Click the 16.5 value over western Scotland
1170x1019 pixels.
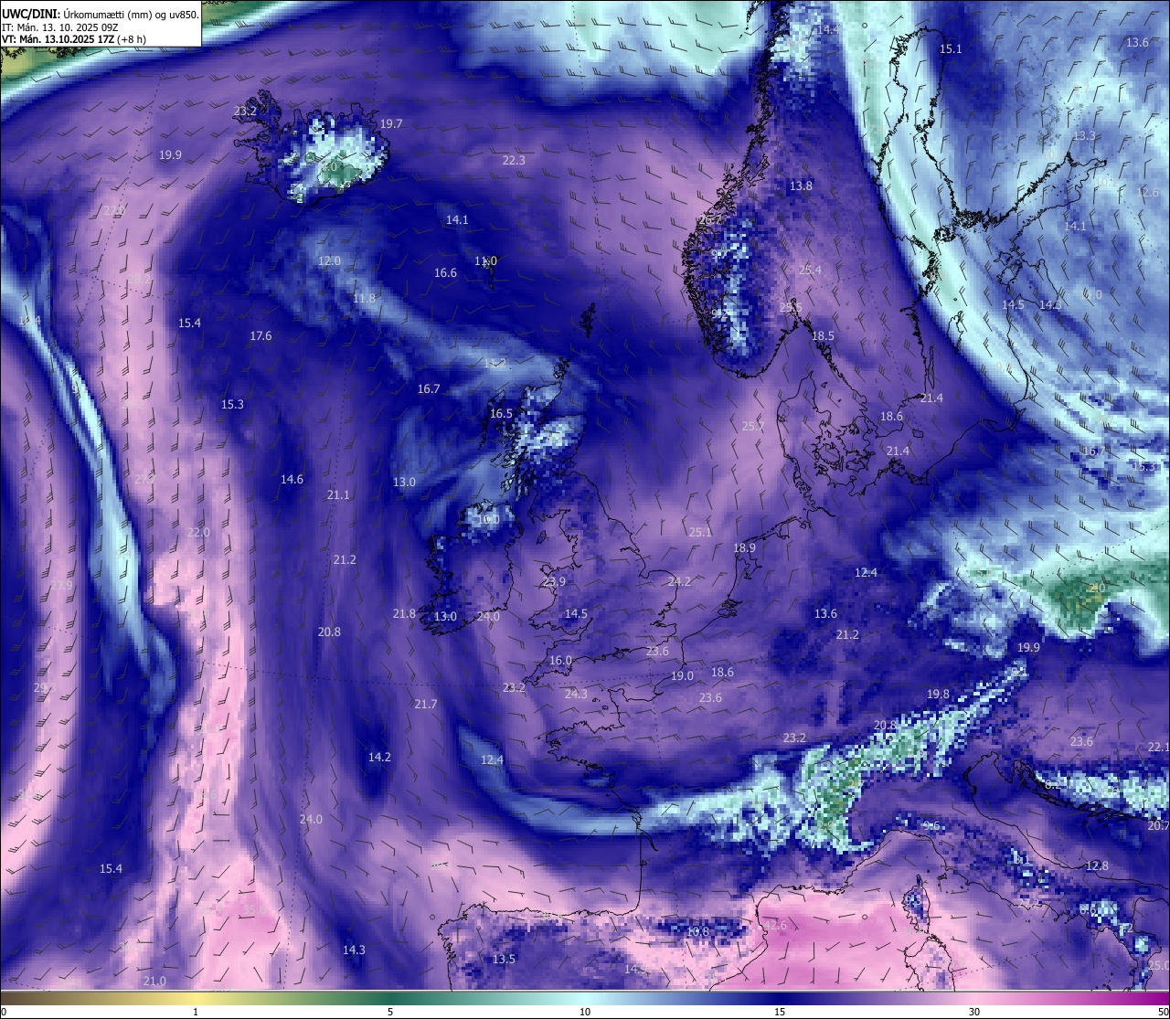click(501, 413)
